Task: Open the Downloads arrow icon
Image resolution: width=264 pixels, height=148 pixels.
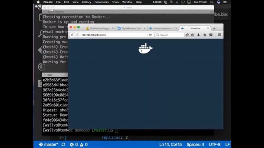Action: 198,35
